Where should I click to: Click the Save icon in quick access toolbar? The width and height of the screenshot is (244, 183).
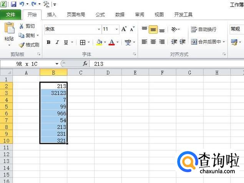click(13, 4)
